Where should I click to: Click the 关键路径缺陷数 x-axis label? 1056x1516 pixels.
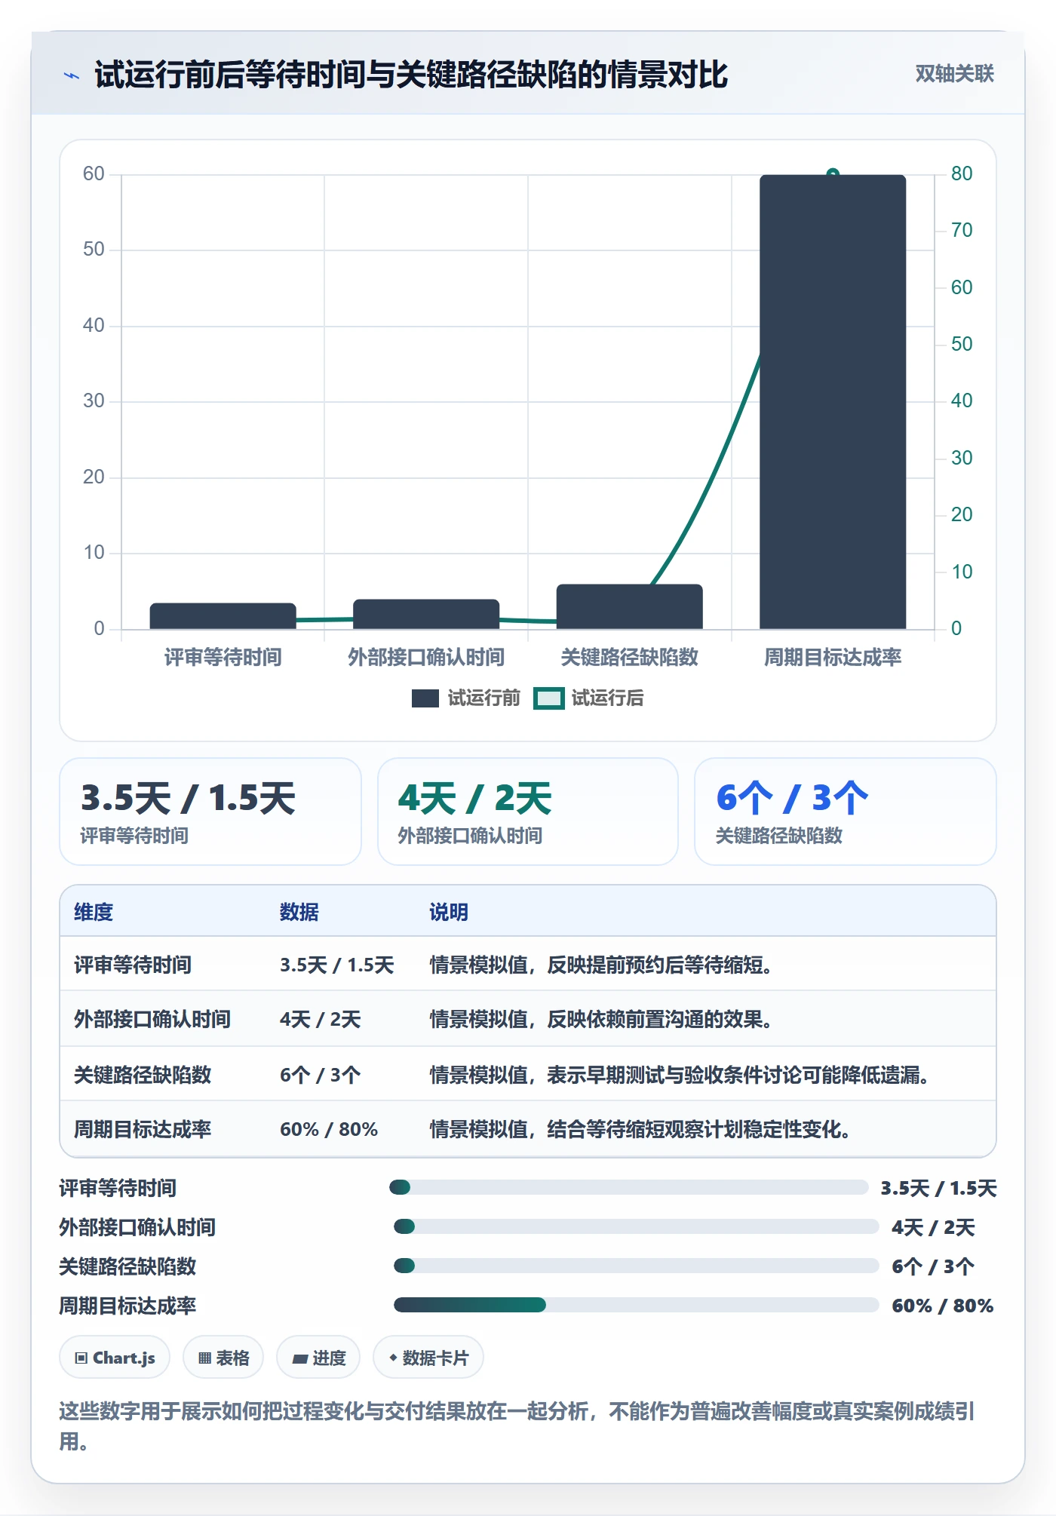630,657
